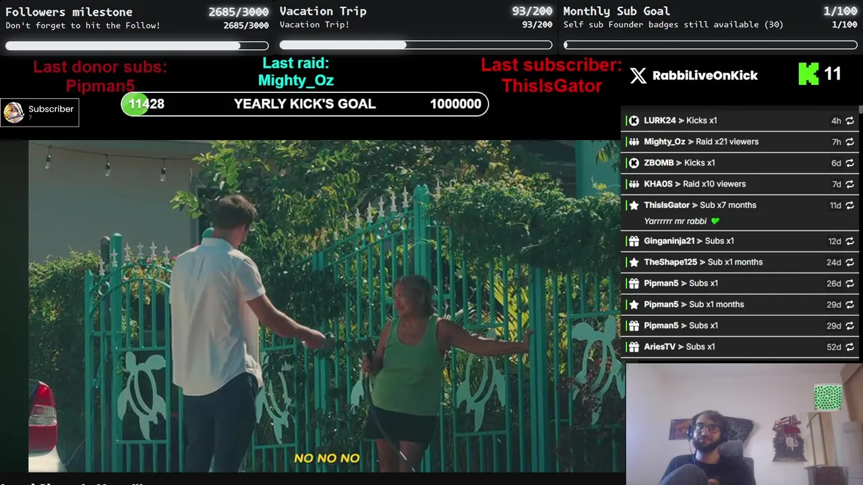The image size is (863, 485).
Task: Click the Kicks icon beside LURK24
Action: click(x=634, y=121)
